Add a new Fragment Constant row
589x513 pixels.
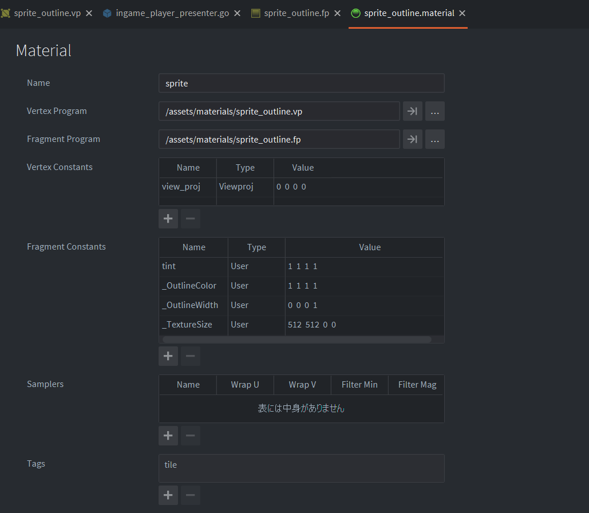point(168,356)
